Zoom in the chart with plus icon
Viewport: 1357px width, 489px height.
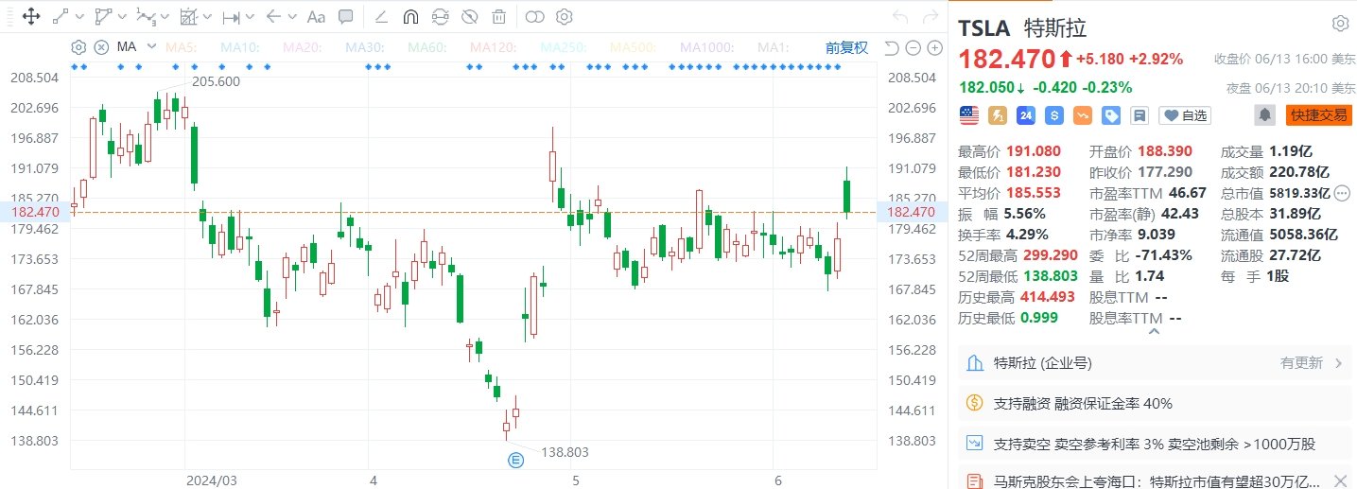[x=934, y=47]
